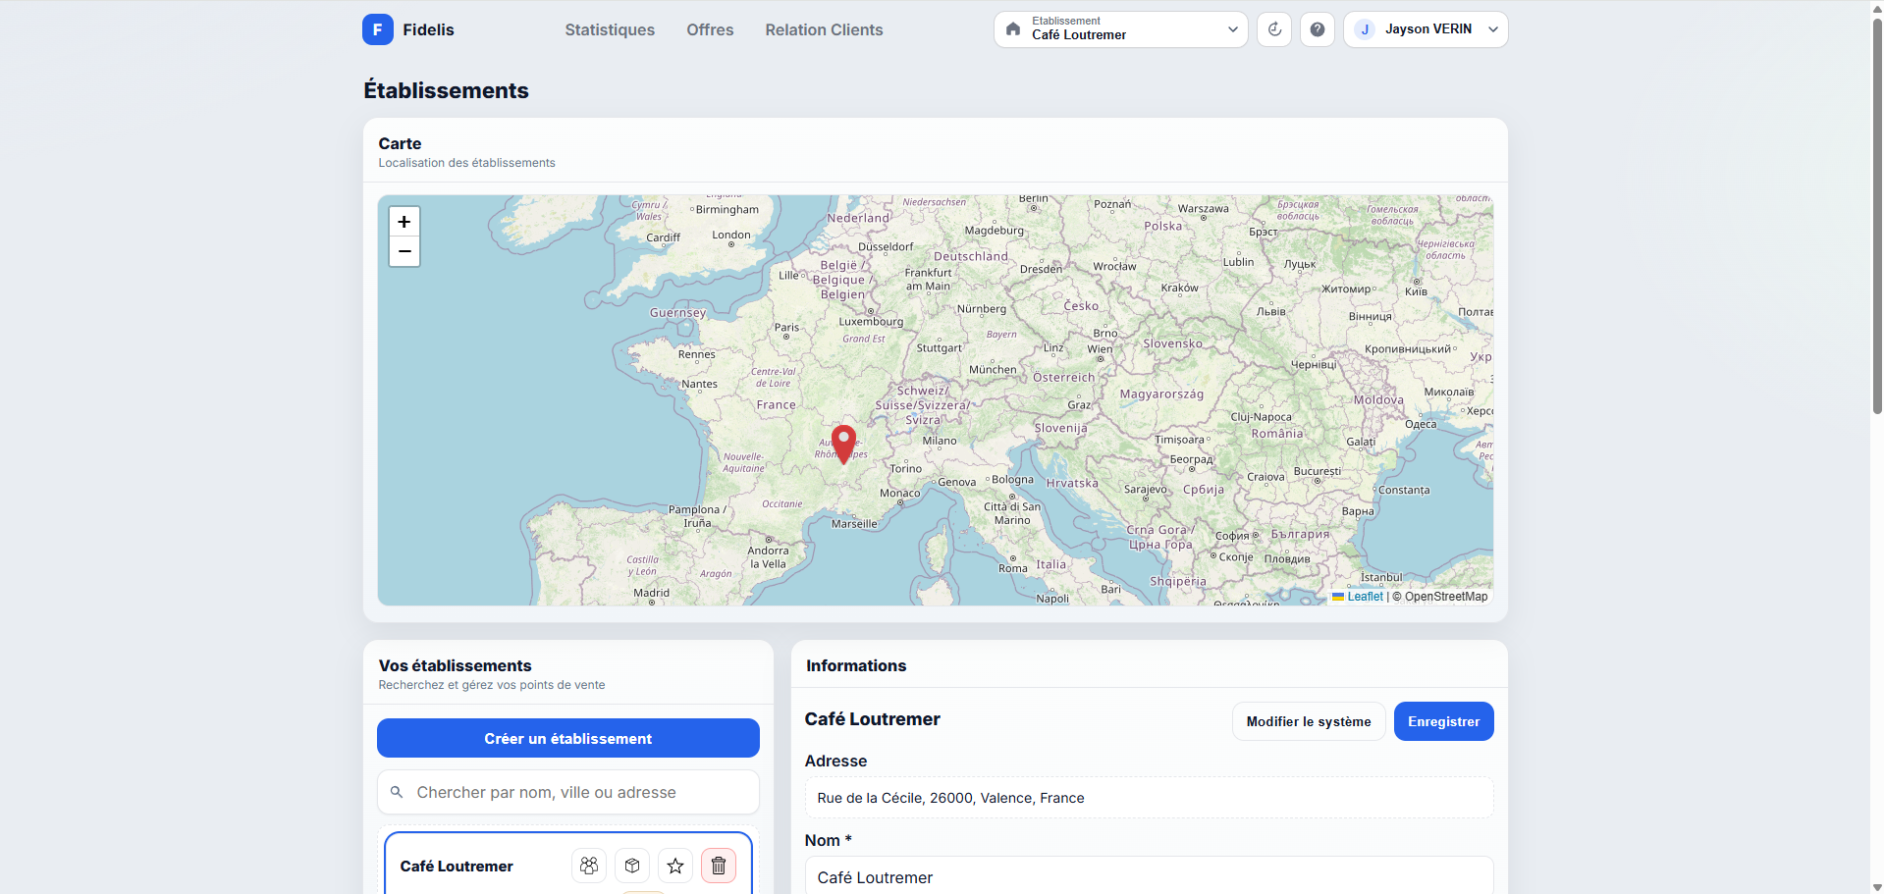Follow the Leaflet attribution link

click(1364, 597)
